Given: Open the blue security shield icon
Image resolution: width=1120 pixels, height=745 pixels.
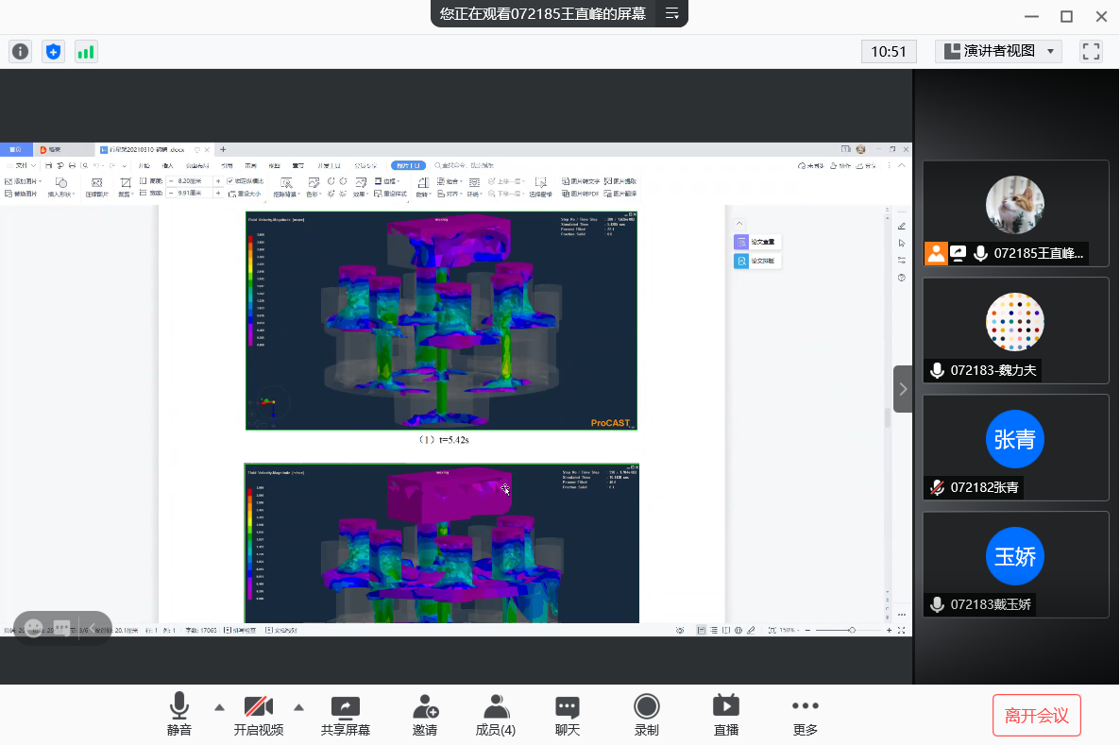Looking at the screenshot, I should (x=54, y=52).
